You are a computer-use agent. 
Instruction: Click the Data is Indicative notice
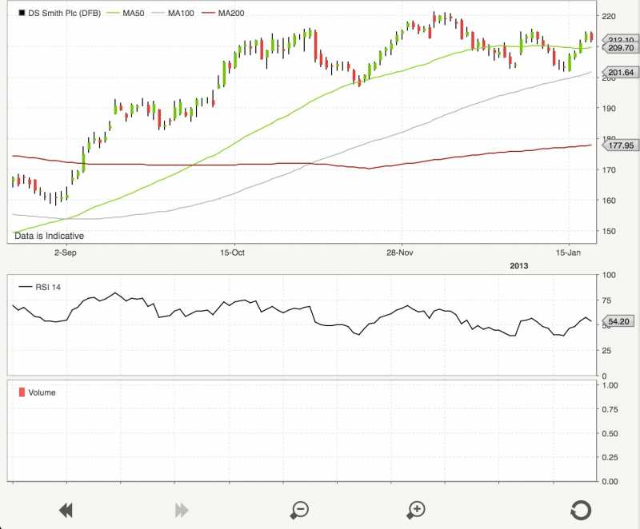49,236
